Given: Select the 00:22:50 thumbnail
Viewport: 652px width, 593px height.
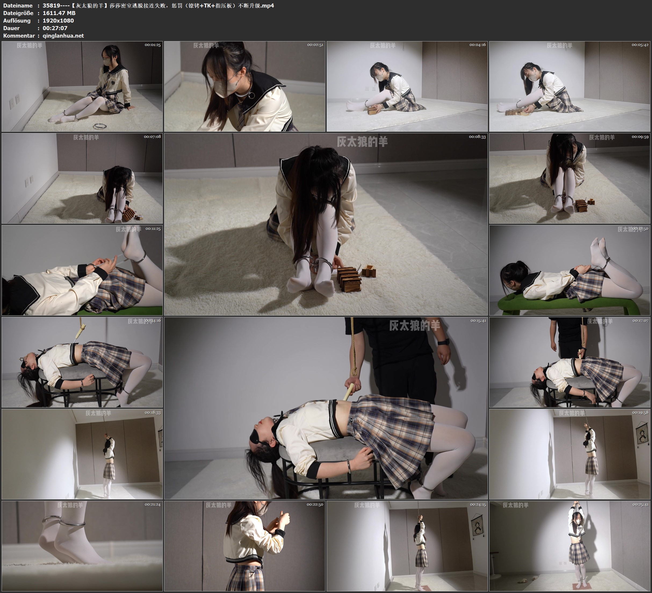Looking at the screenshot, I should pyautogui.click(x=244, y=546).
